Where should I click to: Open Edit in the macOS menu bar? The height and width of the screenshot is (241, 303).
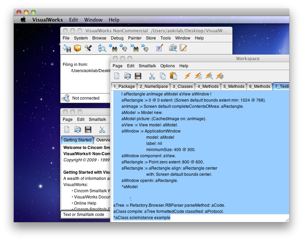tap(74, 20)
